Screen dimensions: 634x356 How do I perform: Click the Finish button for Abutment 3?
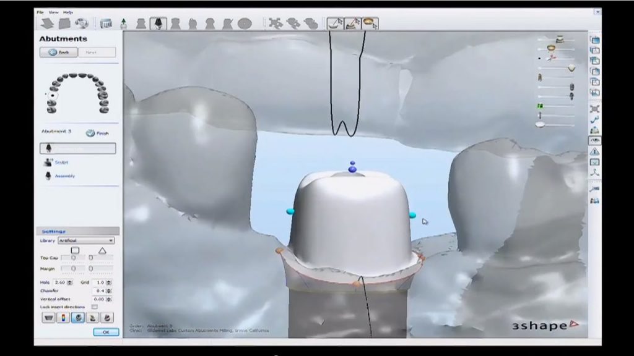click(x=98, y=132)
